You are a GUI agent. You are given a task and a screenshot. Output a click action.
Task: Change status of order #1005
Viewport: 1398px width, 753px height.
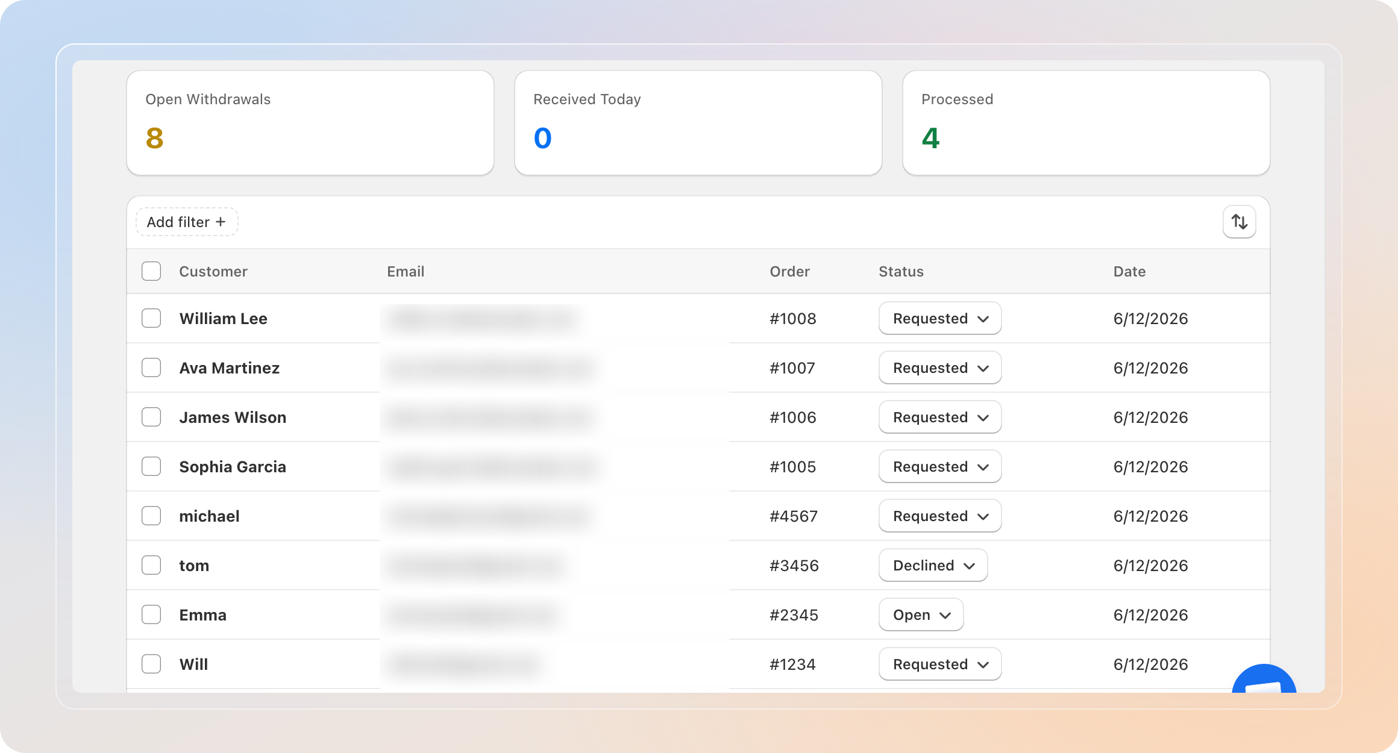(x=940, y=467)
